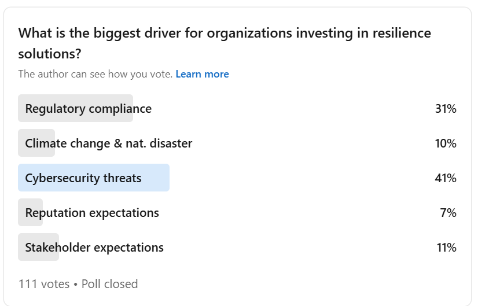Choose the Reputation expectations option label
Image resolution: width=478 pixels, height=306 pixels.
pyautogui.click(x=92, y=213)
